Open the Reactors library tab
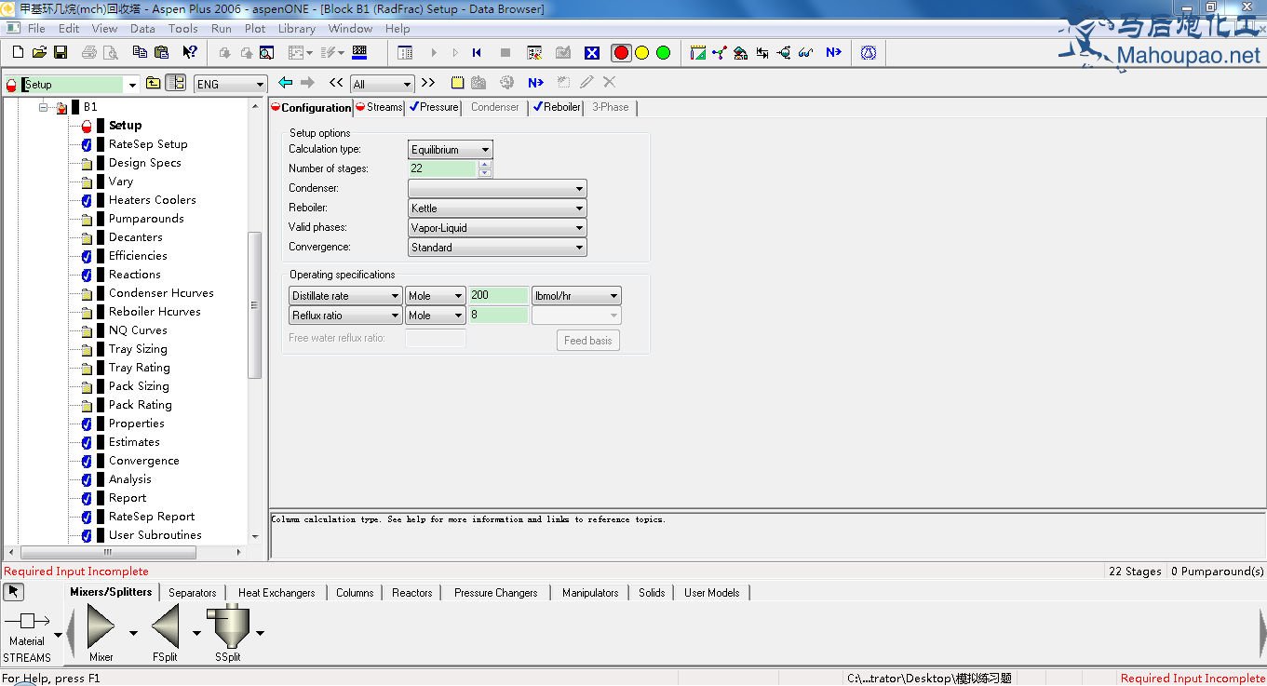 pyautogui.click(x=412, y=592)
